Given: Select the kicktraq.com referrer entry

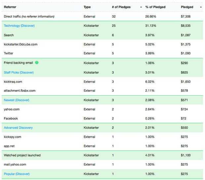Looking at the screenshot, I should (13, 81).
